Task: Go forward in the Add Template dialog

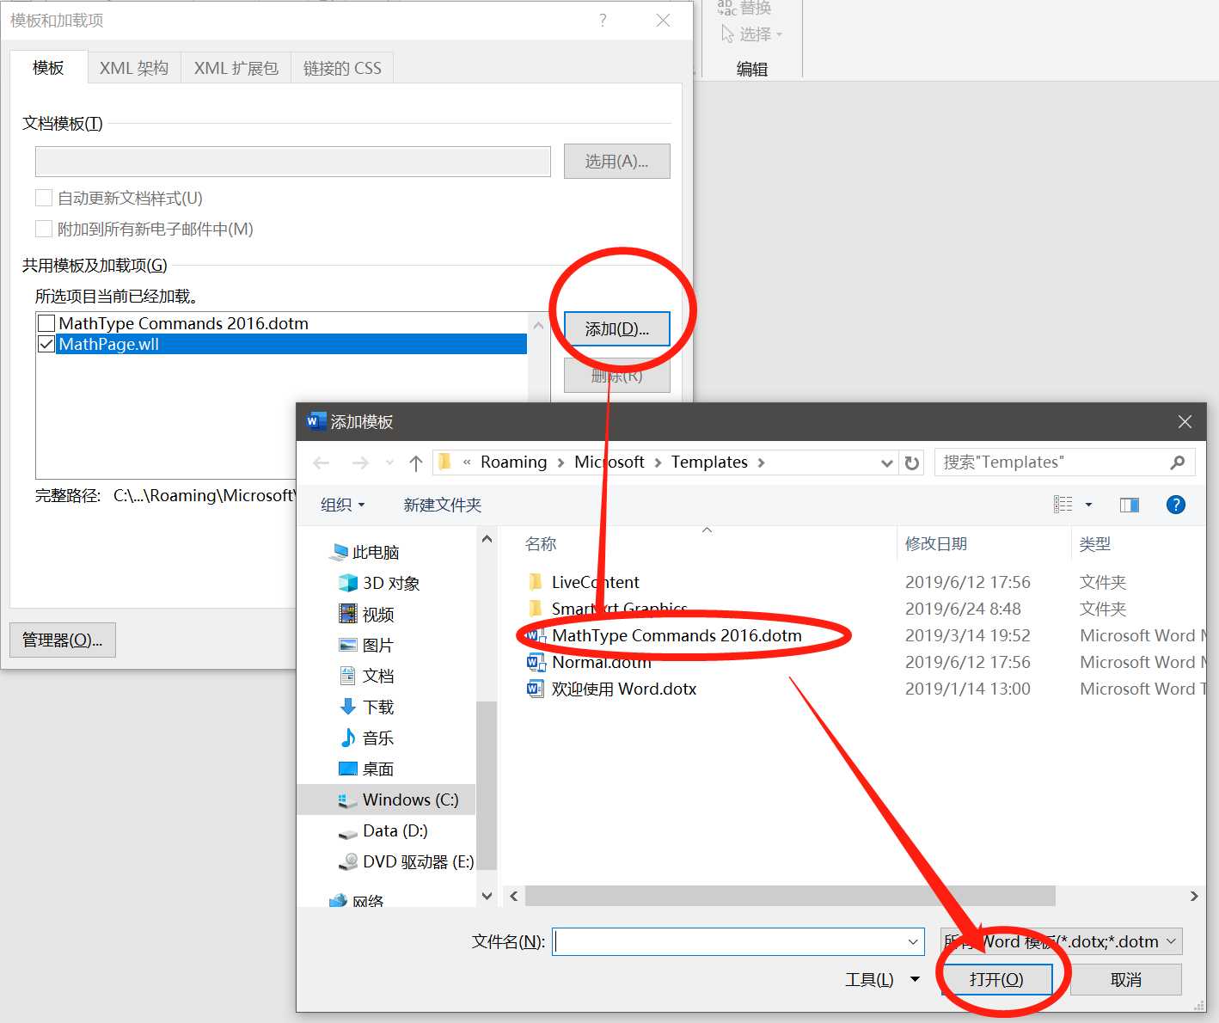Action: point(360,463)
